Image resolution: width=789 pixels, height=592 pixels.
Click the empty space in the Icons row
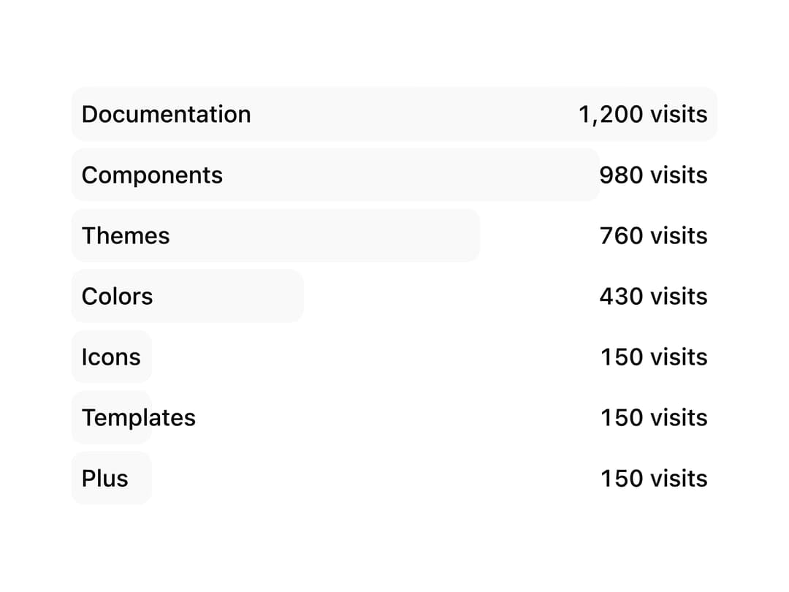[x=375, y=357]
